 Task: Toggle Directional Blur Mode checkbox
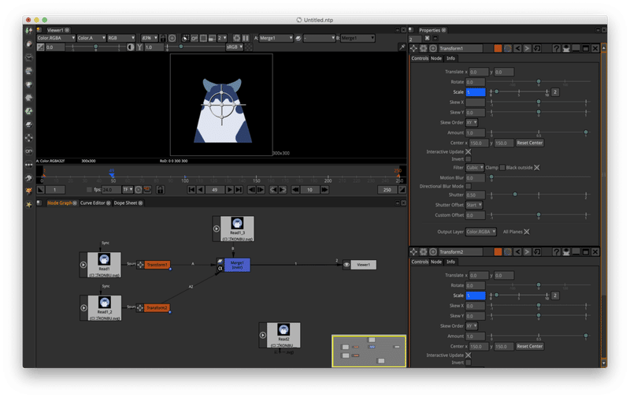[468, 186]
